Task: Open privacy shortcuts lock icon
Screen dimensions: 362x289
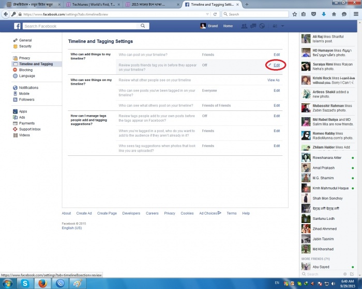Action: [x=275, y=26]
